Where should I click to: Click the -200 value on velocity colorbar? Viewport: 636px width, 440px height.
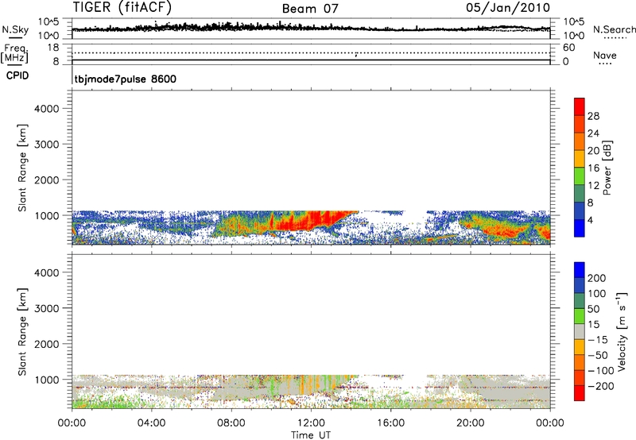[x=601, y=386]
